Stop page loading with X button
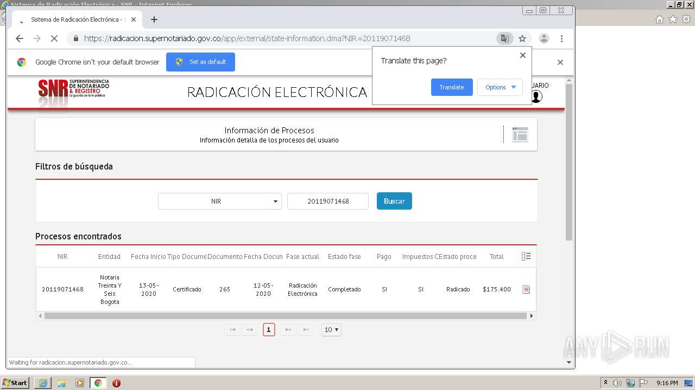 (x=54, y=38)
